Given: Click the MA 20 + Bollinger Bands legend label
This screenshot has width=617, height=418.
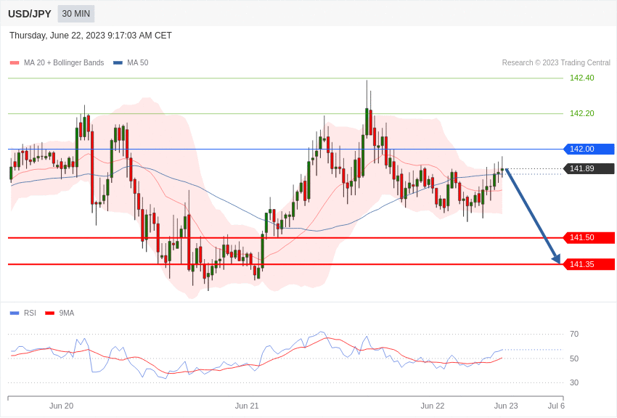Looking at the screenshot, I should (x=64, y=62).
